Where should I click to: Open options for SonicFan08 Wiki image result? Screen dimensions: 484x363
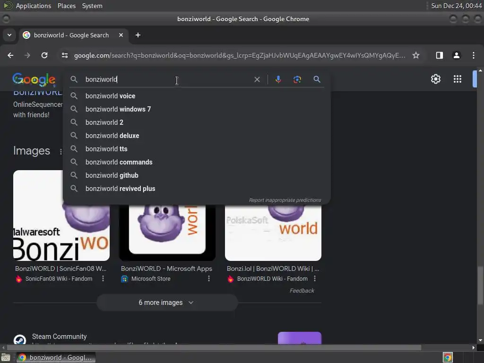(x=103, y=278)
